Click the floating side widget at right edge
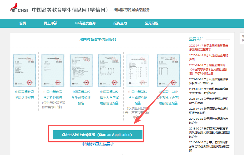This screenshot has height=155, width=244. pyautogui.click(x=242, y=38)
